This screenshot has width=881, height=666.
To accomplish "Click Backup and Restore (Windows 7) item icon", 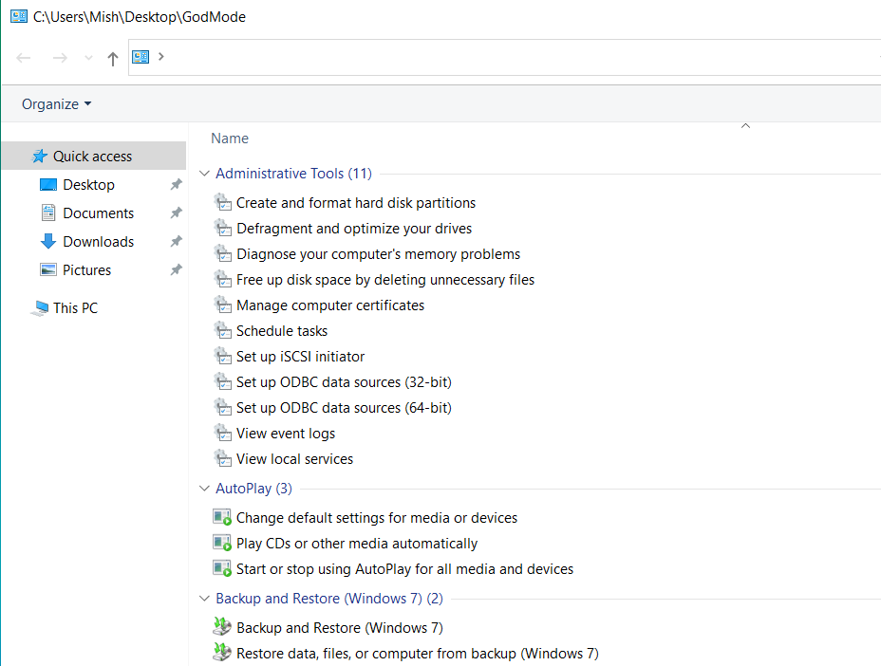I will 222,628.
